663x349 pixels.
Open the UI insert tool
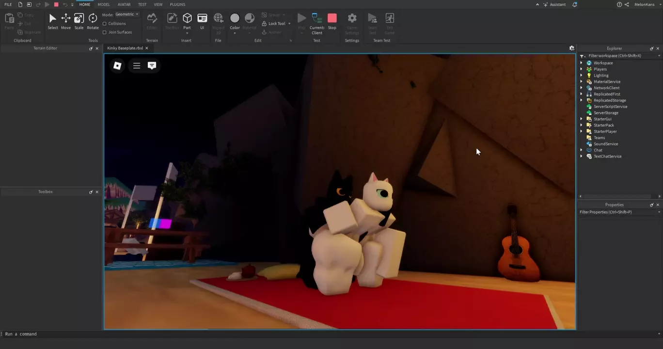(x=202, y=20)
